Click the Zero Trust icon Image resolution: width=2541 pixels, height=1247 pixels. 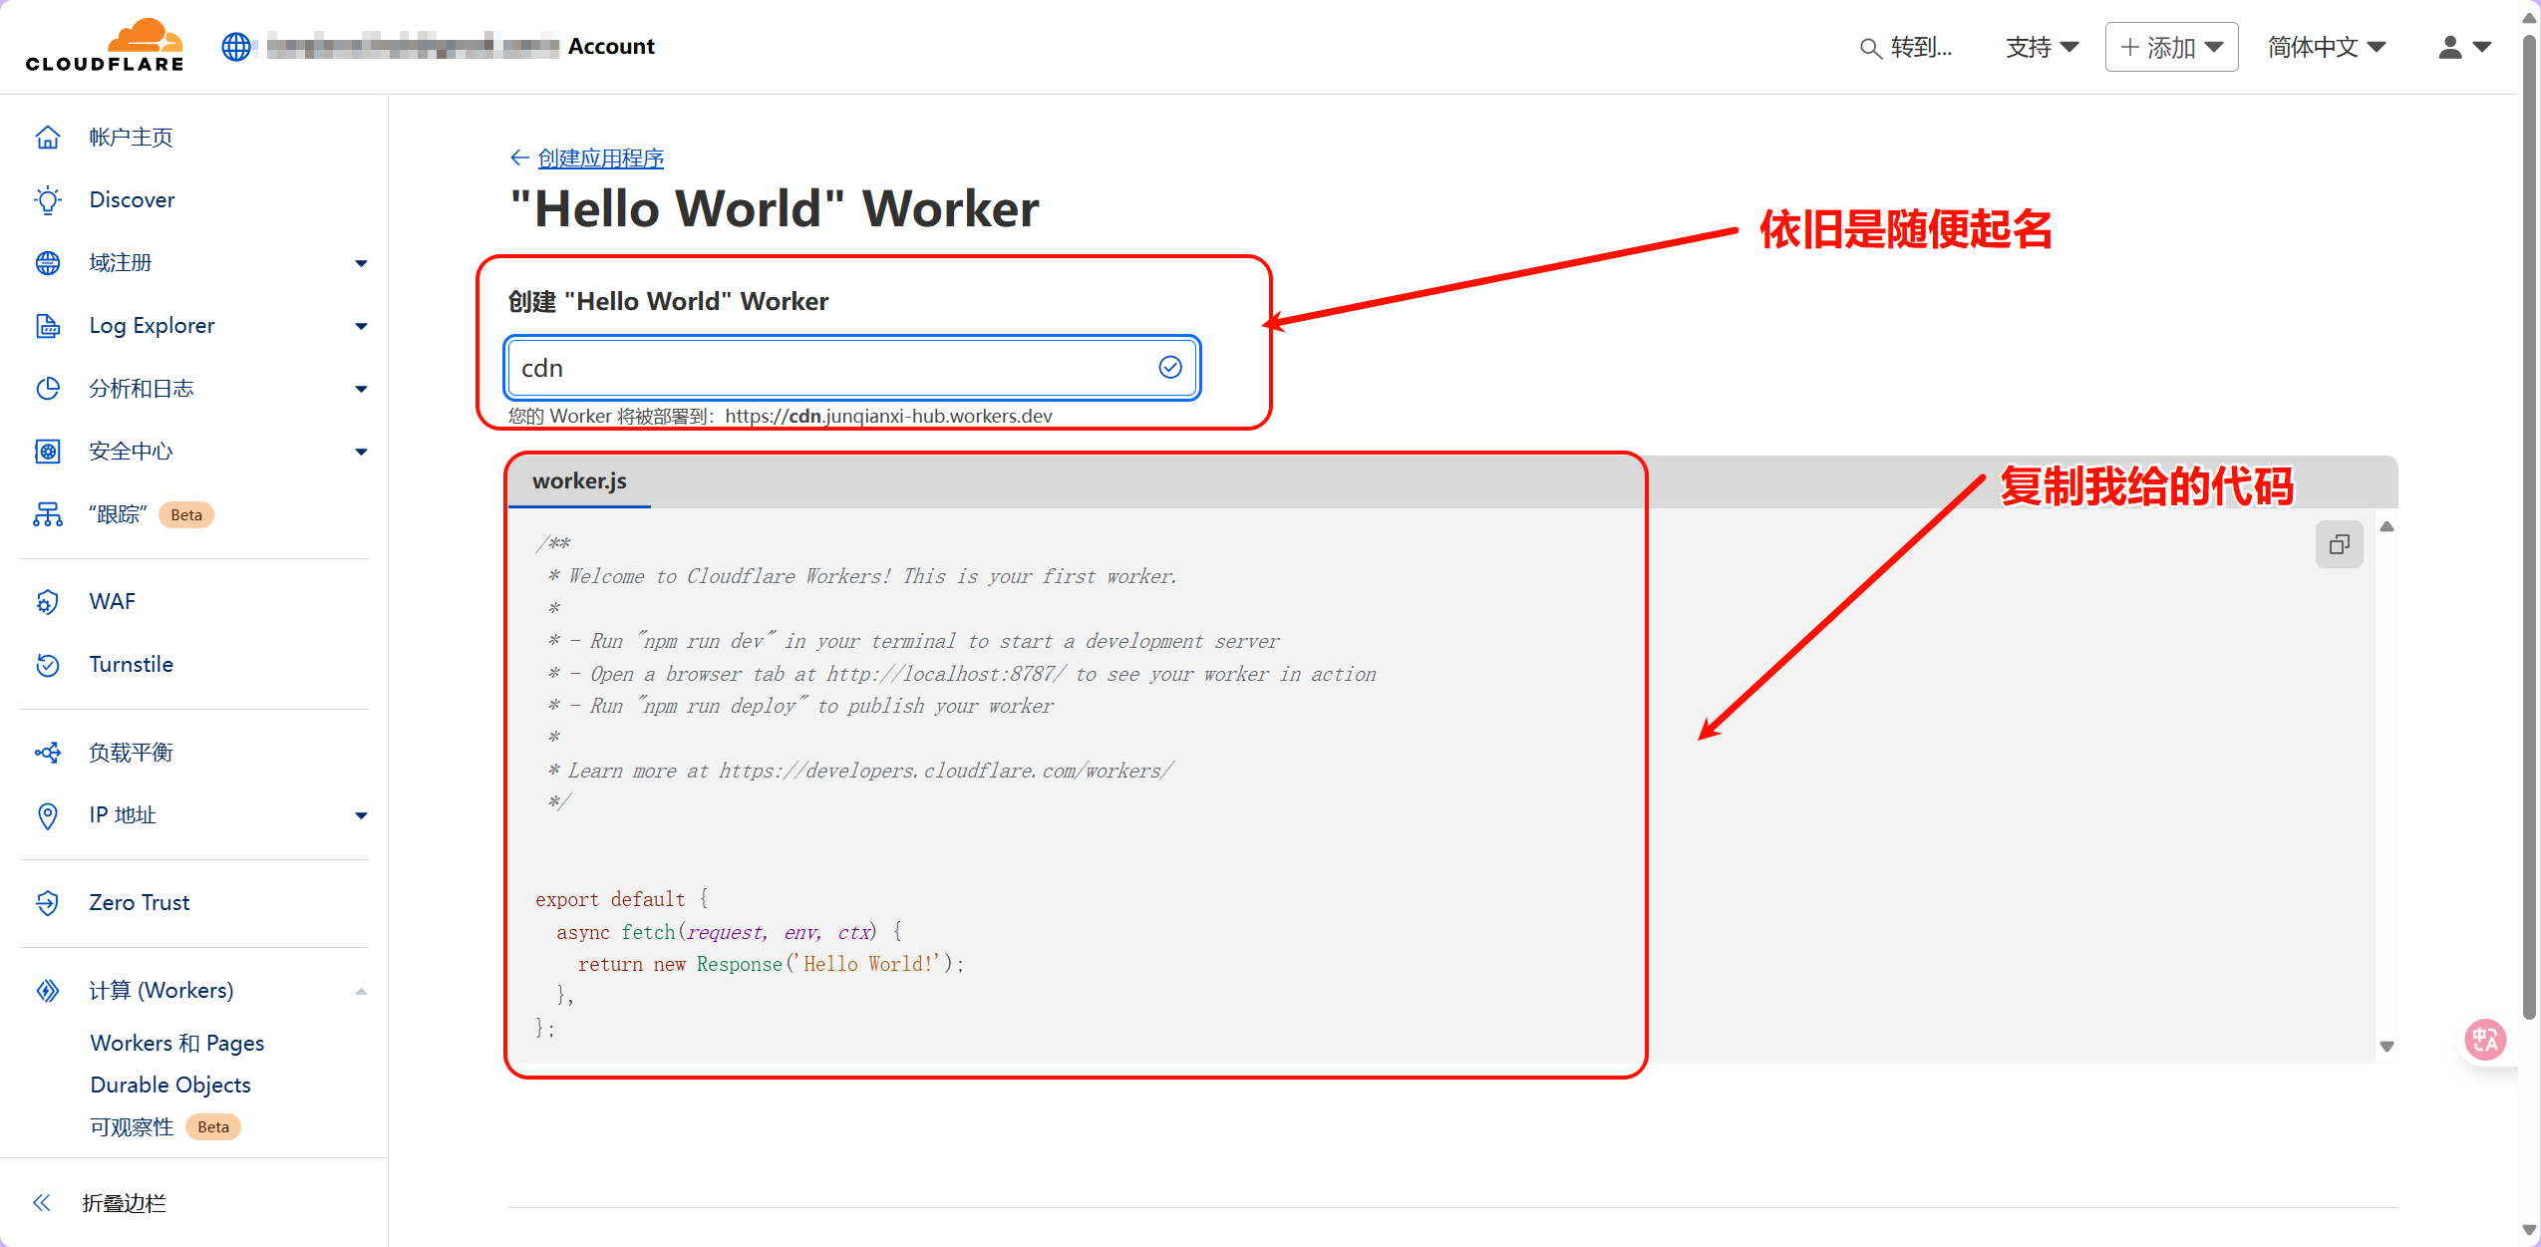point(48,903)
